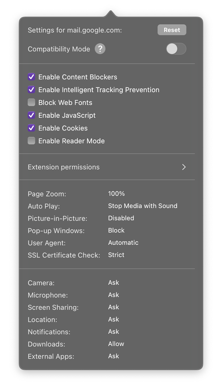Open the Page Zoom 100% dropdown
This screenshot has width=222, height=391.
pos(116,194)
